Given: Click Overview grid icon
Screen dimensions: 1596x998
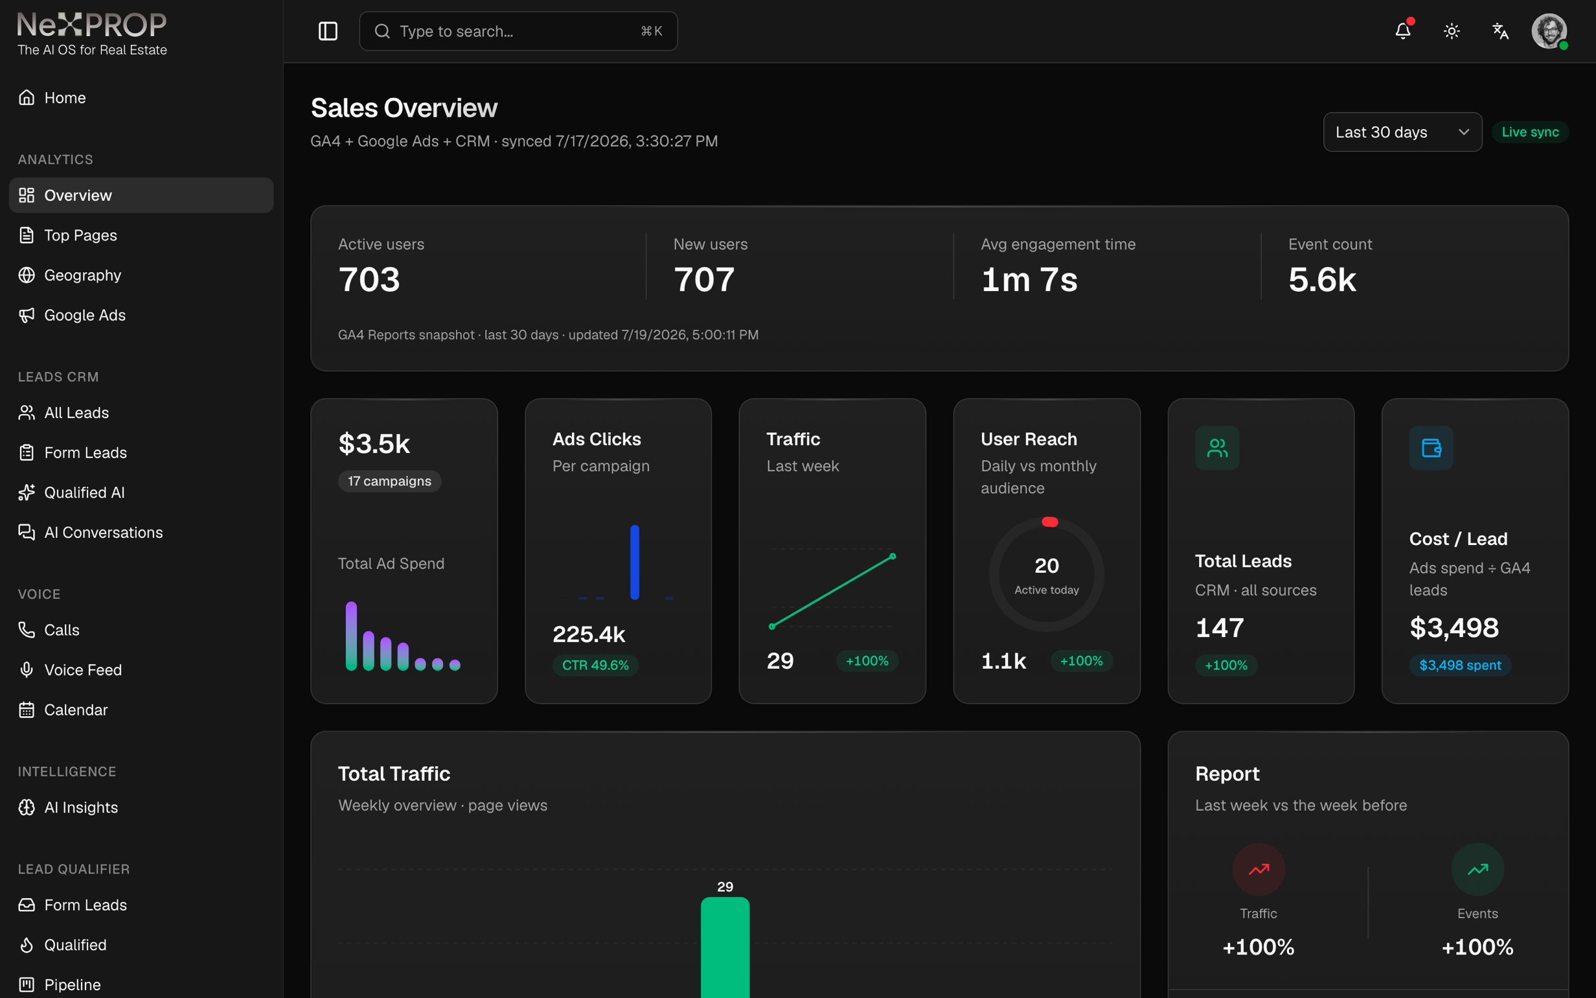Looking at the screenshot, I should coord(27,195).
